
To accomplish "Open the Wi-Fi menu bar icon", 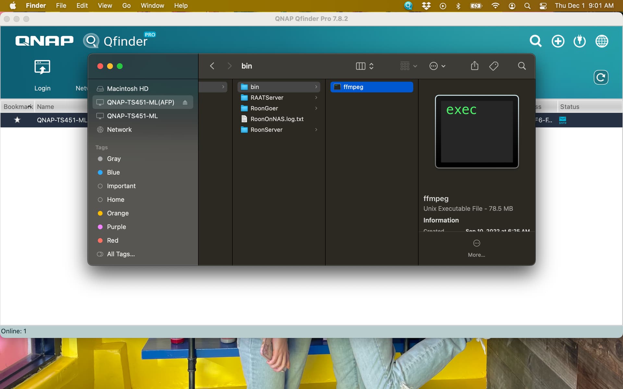I will point(495,6).
